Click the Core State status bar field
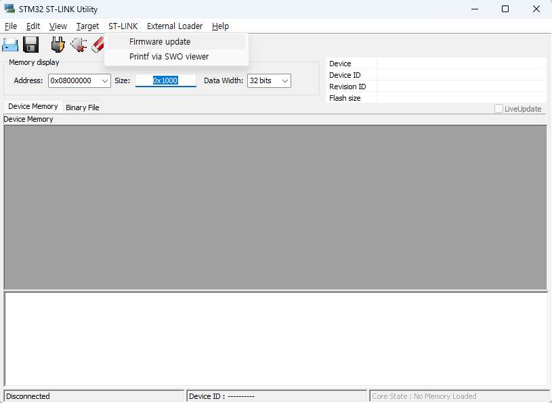This screenshot has height=403, width=552. [459, 396]
